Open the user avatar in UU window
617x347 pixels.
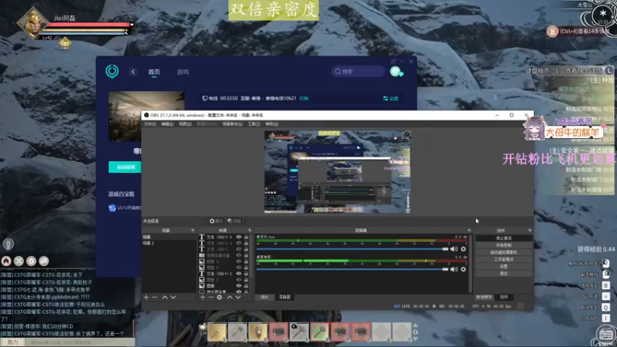coord(396,72)
